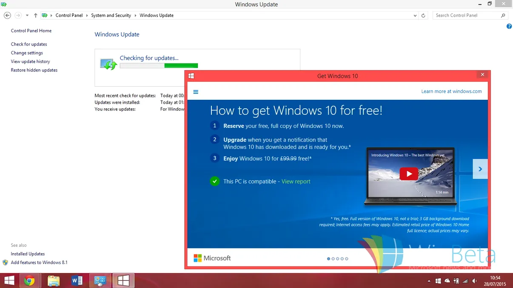Select the first page indicator dot
Image resolution: width=513 pixels, height=288 pixels.
329,258
